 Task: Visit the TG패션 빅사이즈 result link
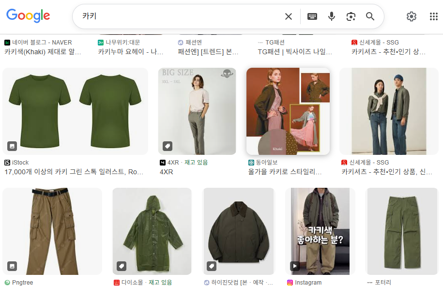(295, 52)
